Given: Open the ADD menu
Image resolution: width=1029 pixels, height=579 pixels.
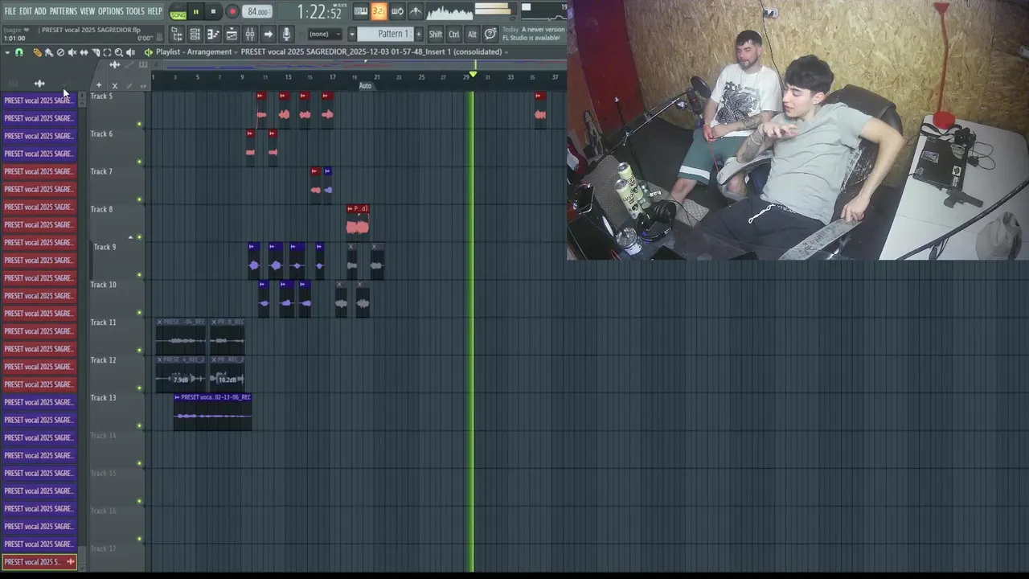Looking at the screenshot, I should coord(40,11).
